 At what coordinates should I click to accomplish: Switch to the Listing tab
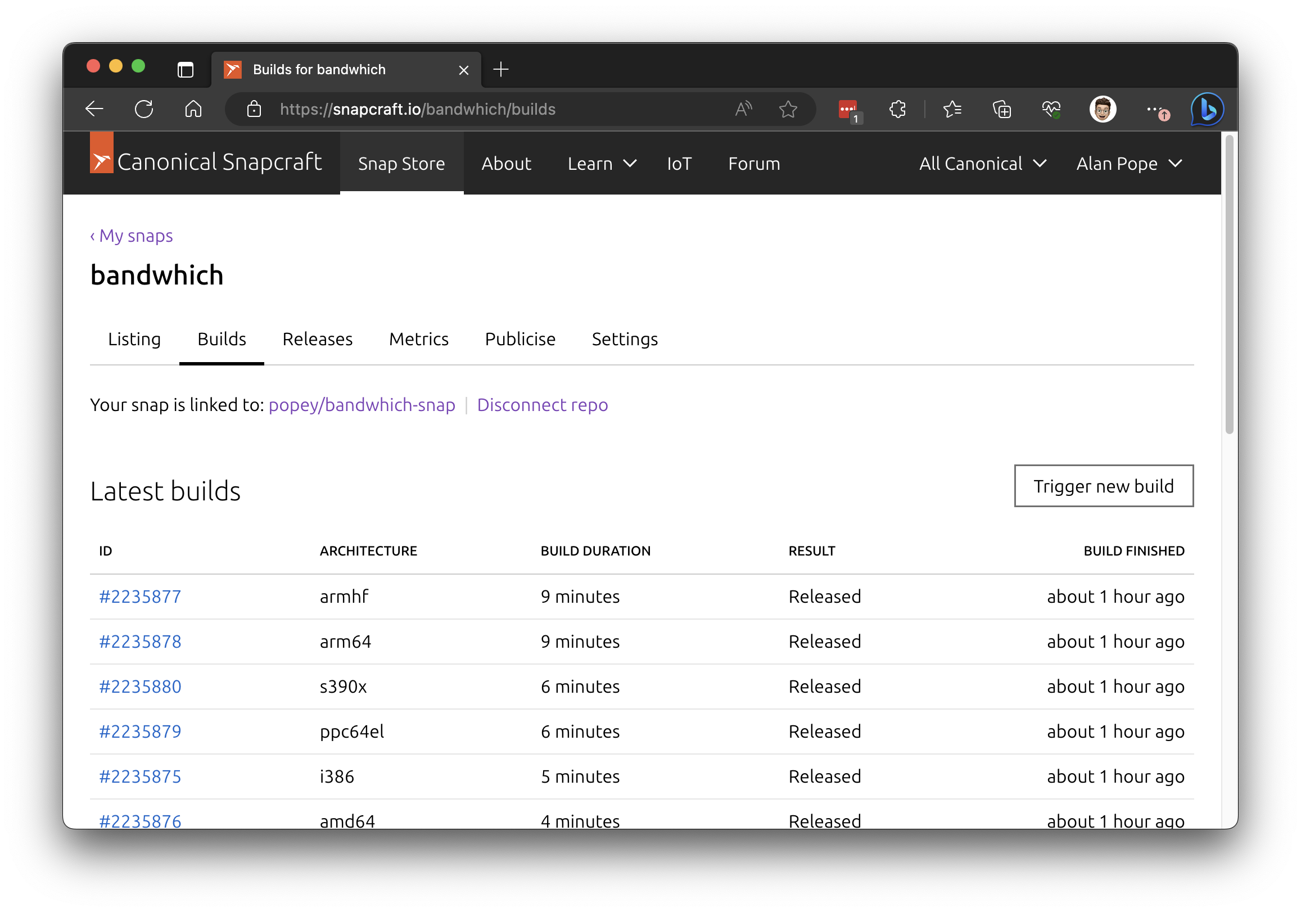tap(134, 339)
